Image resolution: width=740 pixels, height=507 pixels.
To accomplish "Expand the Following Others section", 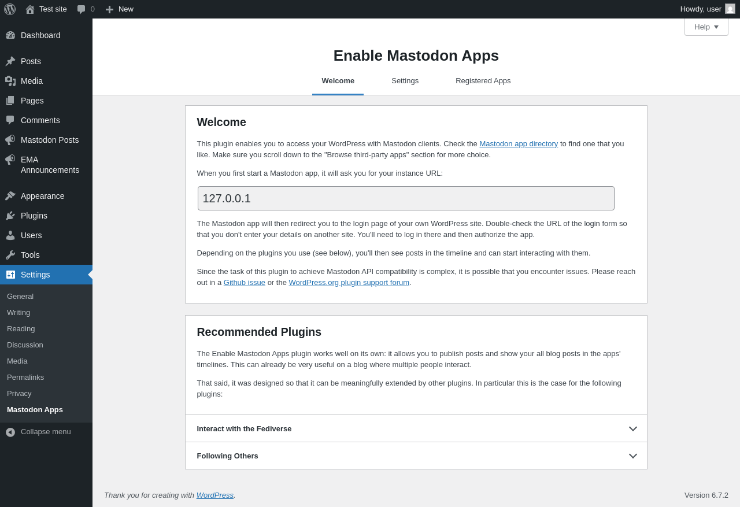I will [416, 456].
